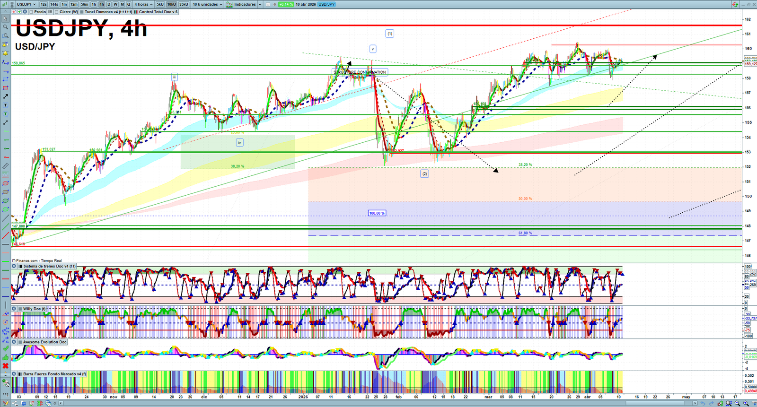Open the Indicadores button

[x=244, y=4]
